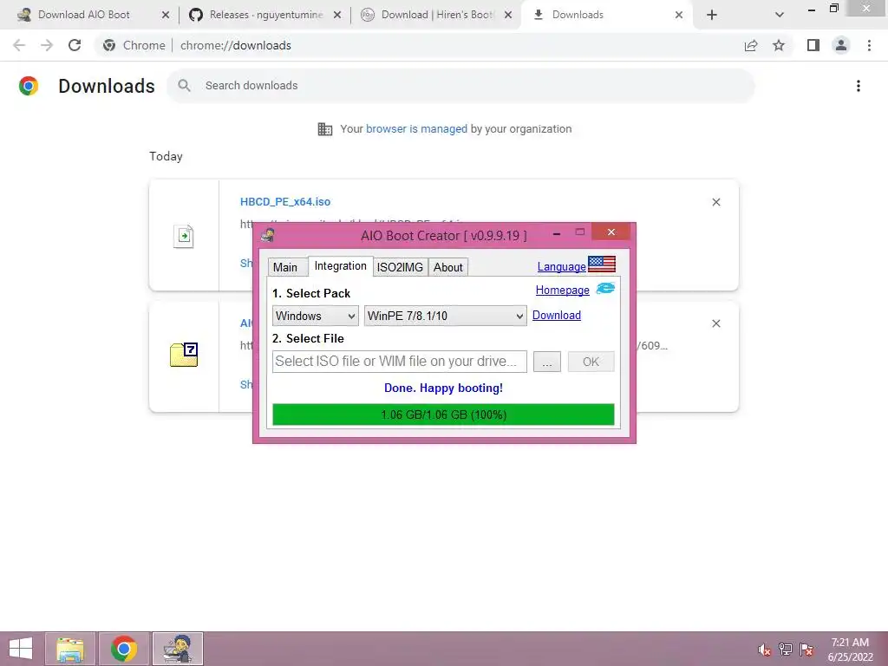Click the Download link for pack

pyautogui.click(x=556, y=316)
